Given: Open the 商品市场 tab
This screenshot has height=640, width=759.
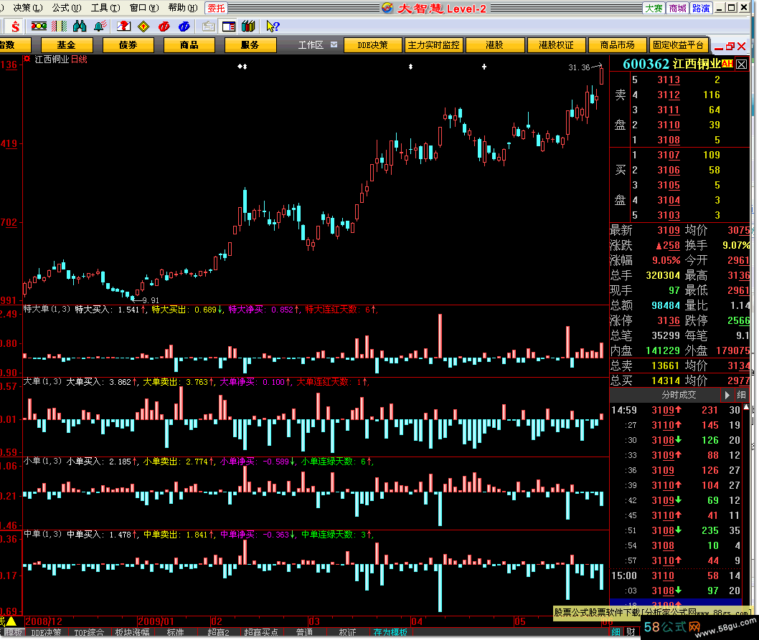Looking at the screenshot, I should (617, 45).
